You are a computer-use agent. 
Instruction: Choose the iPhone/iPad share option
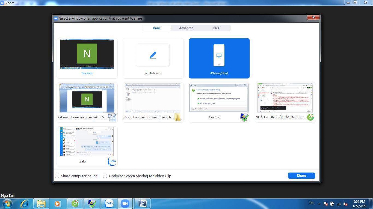pyautogui.click(x=219, y=58)
